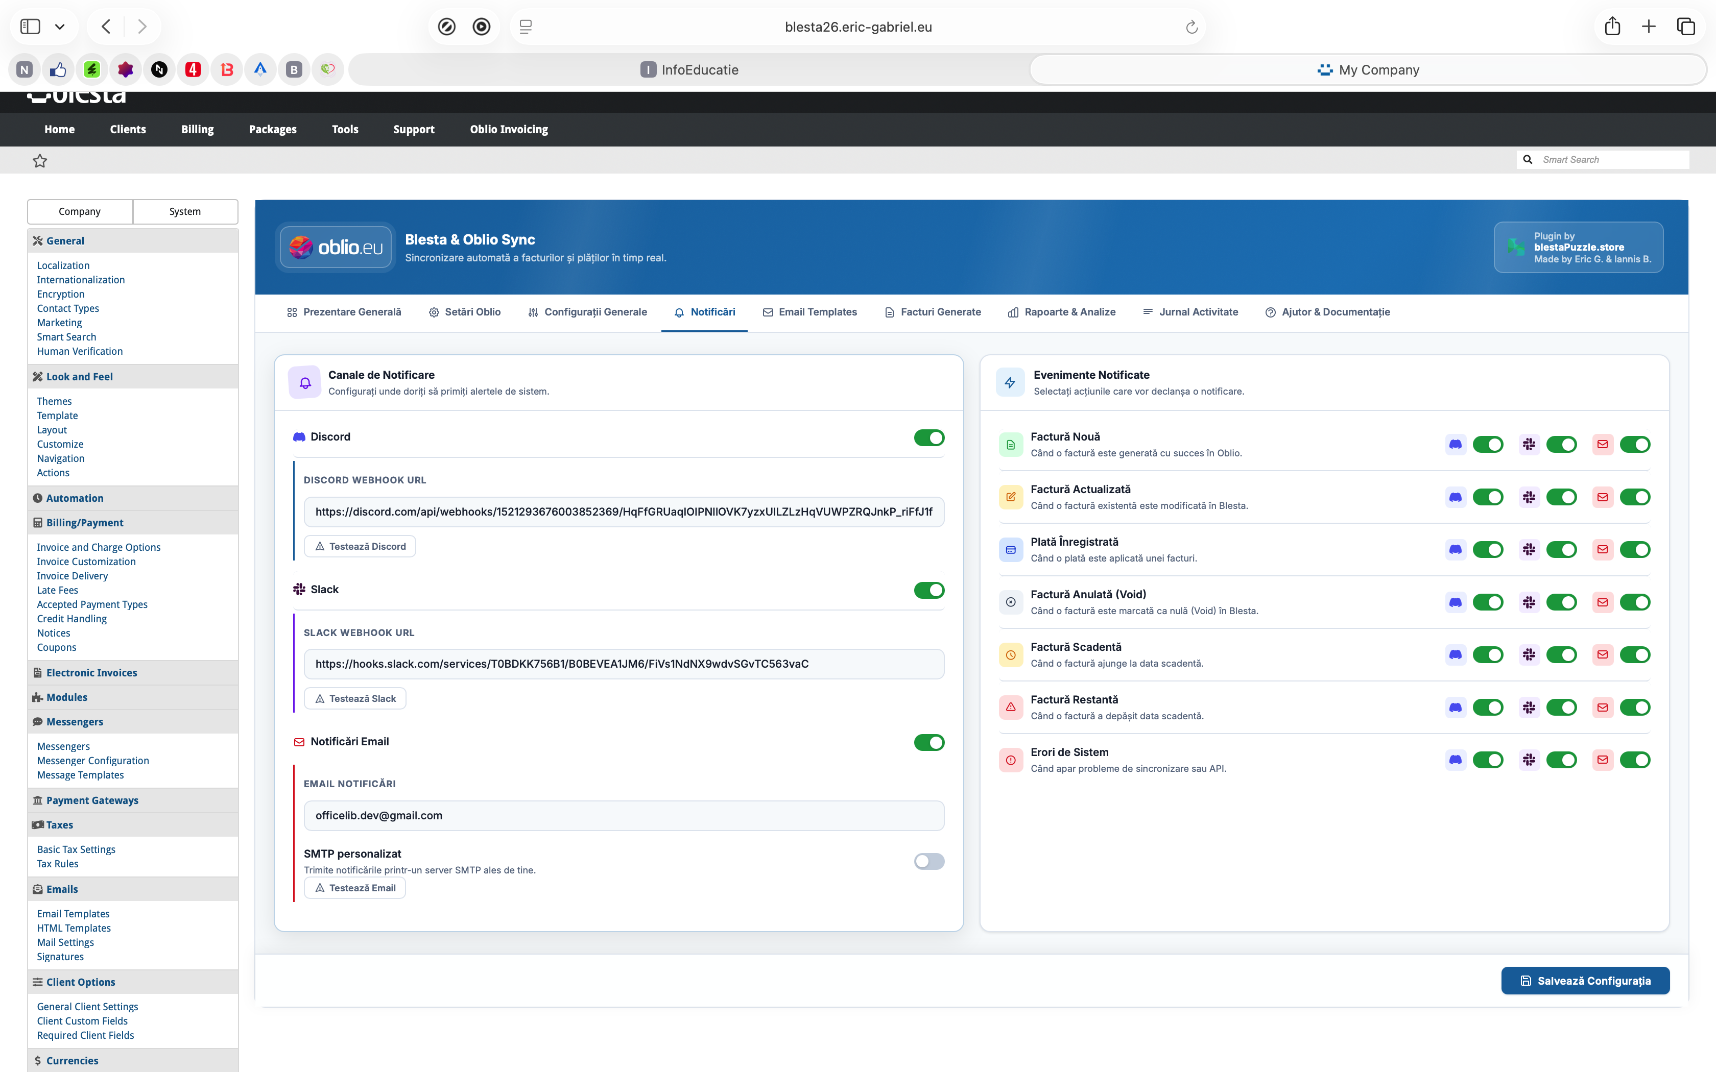Click the oblio.eu logo in the header

click(x=336, y=248)
